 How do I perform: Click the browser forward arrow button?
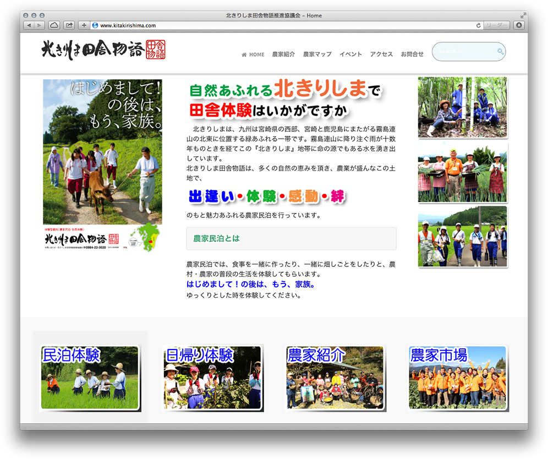point(40,25)
